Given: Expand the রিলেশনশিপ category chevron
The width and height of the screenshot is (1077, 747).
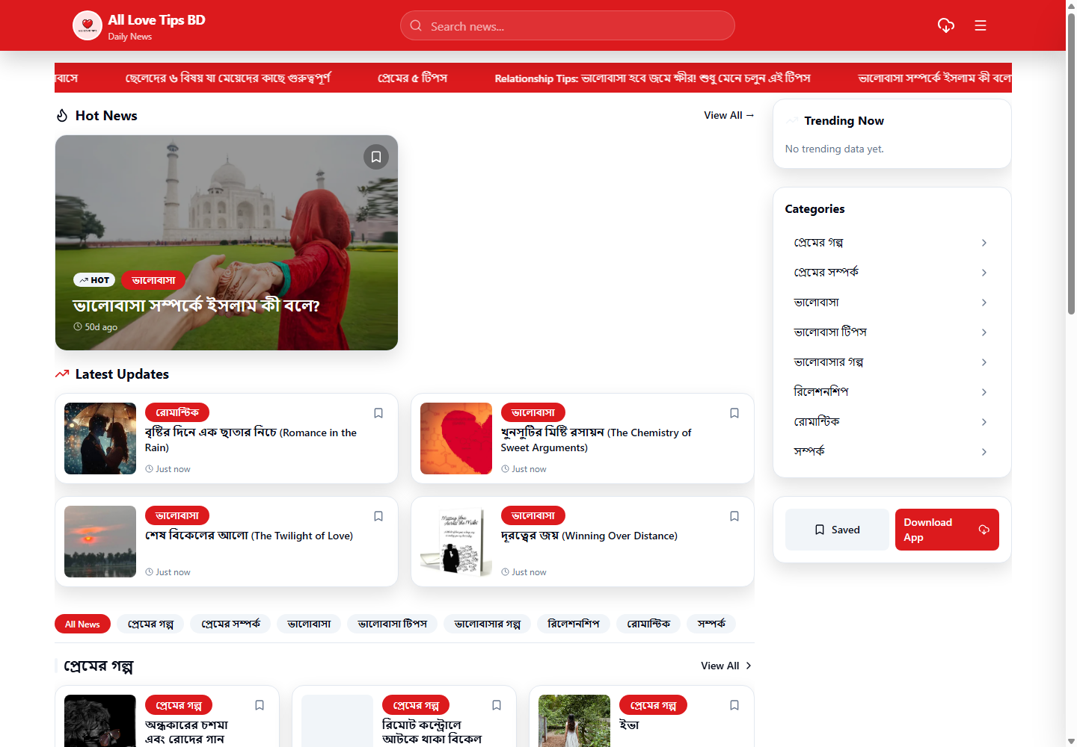Looking at the screenshot, I should tap(984, 392).
